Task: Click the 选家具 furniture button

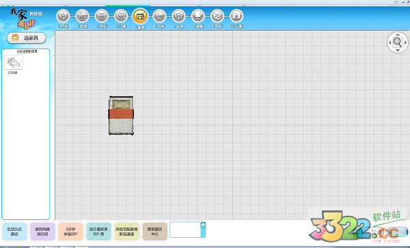Action: tap(27, 38)
